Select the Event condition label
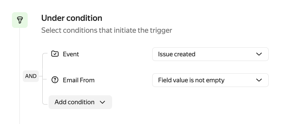The image size is (292, 124). [x=71, y=54]
